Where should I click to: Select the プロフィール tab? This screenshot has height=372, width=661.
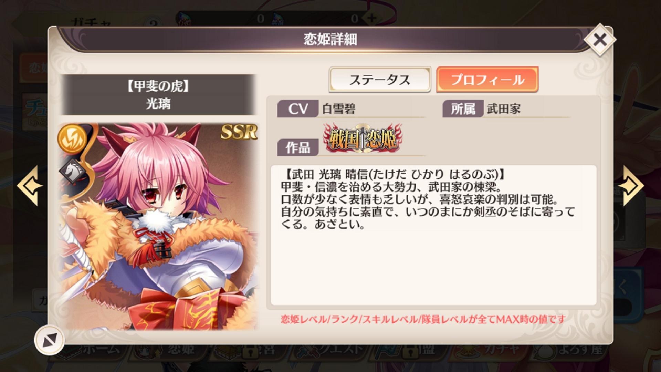click(487, 80)
